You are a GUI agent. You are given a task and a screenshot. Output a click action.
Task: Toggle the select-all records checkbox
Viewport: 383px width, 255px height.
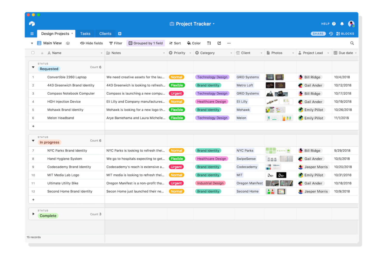tap(33, 53)
